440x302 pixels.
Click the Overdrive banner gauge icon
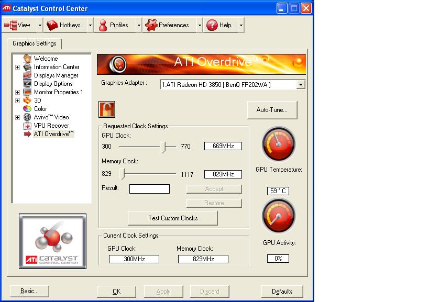click(118, 64)
